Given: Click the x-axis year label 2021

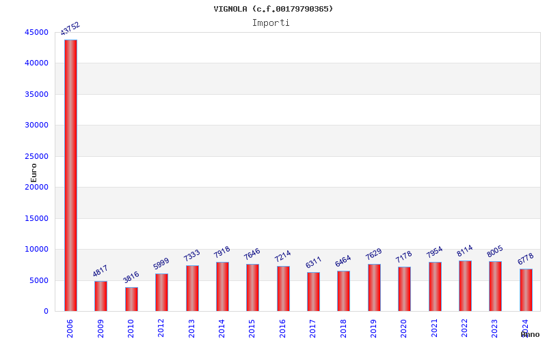Looking at the screenshot, I should pyautogui.click(x=434, y=329).
